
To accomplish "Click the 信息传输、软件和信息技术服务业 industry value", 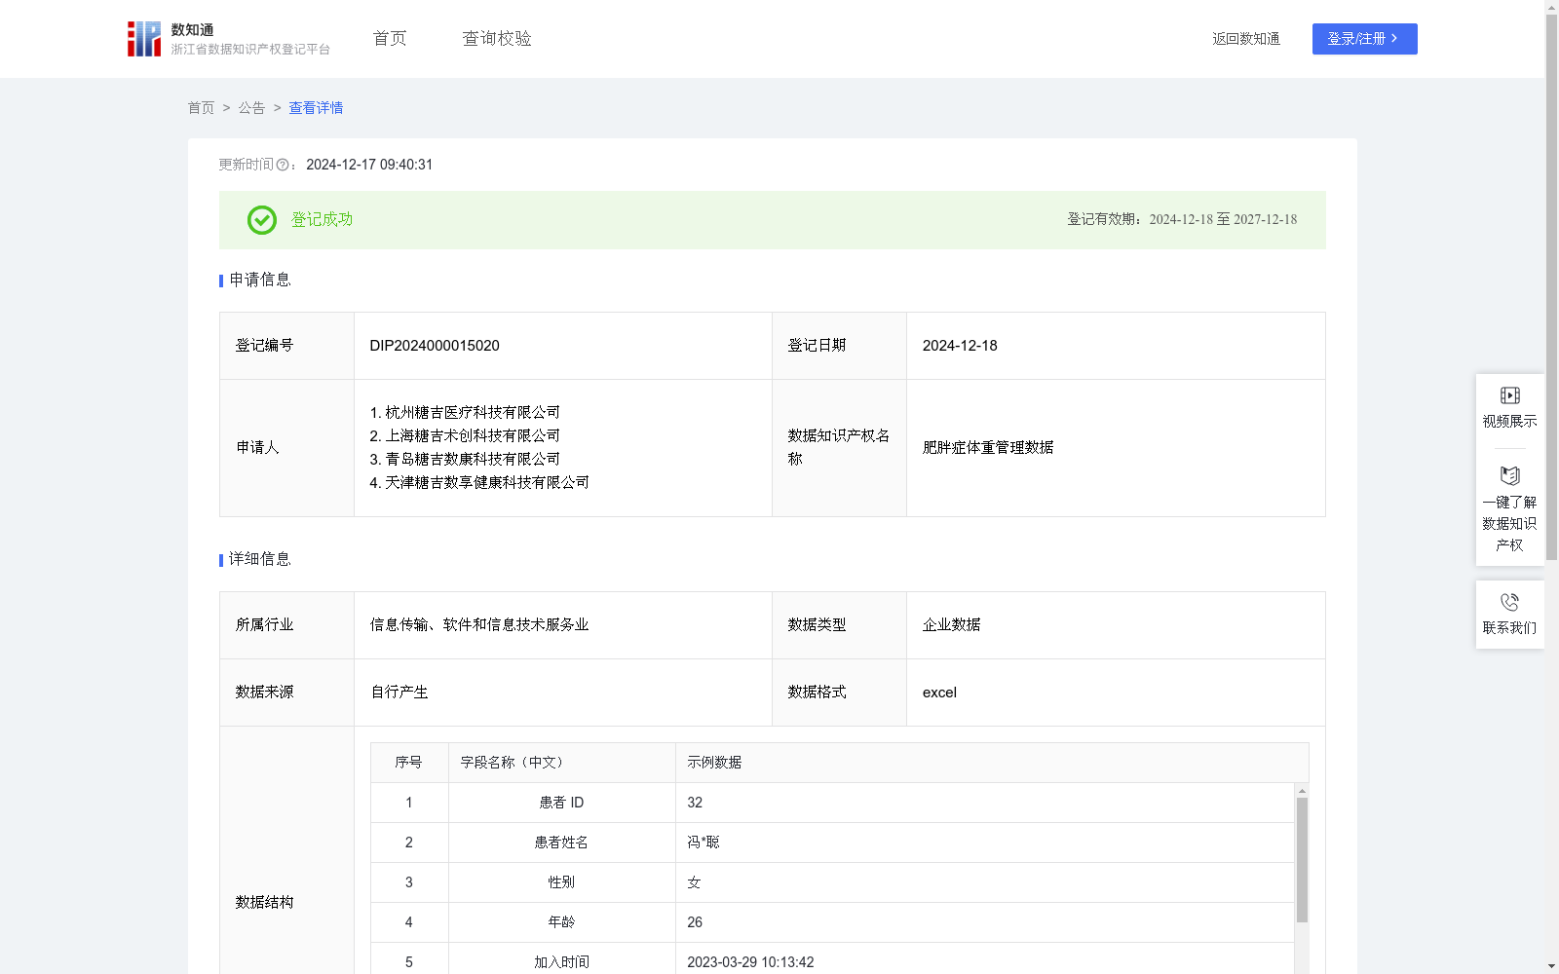I will (x=479, y=625).
